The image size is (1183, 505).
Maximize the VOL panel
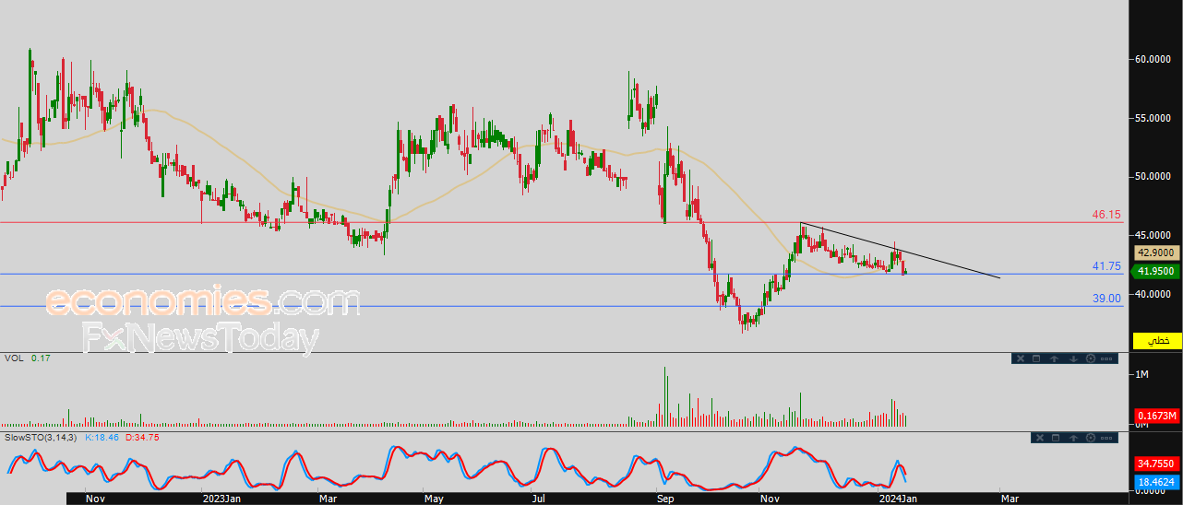1036,358
